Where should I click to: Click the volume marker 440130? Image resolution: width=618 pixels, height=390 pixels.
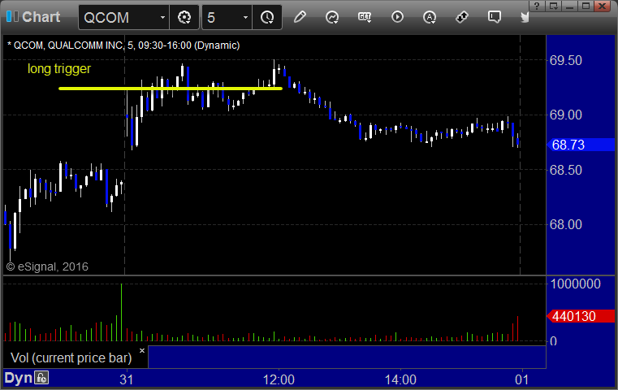tap(581, 316)
